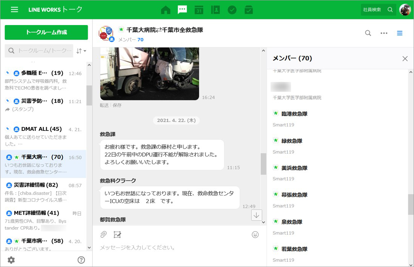The width and height of the screenshot is (414, 267).
Task: Click 保存 under the truck photo
Action: (x=117, y=105)
